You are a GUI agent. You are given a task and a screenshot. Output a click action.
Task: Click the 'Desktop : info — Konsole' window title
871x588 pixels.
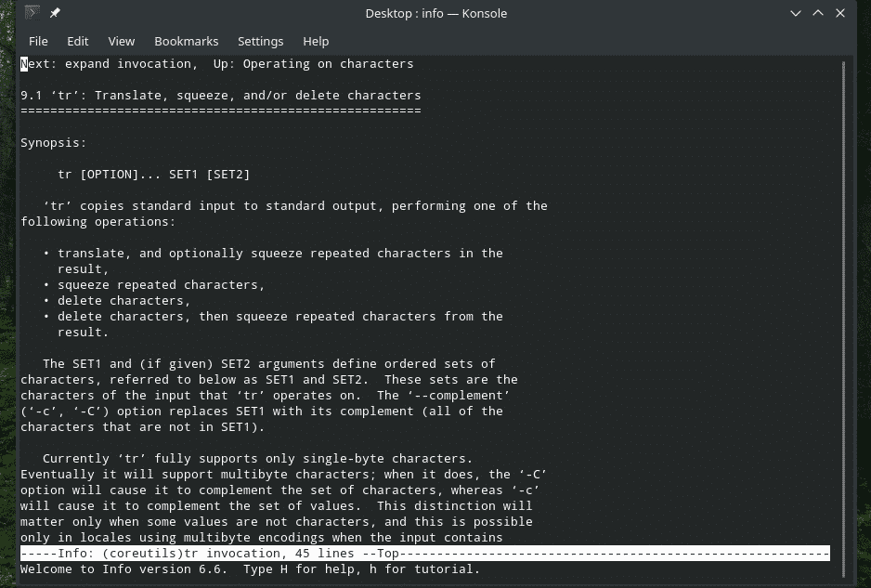436,13
